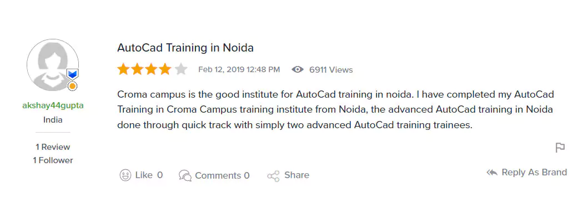This screenshot has height=222, width=588.
Task: Click the orange status dot on avatar
Action: 72,87
